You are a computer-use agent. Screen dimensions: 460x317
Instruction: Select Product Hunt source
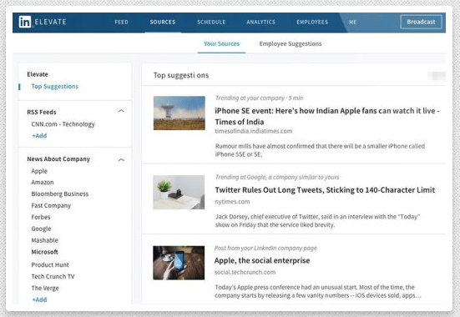(x=50, y=264)
